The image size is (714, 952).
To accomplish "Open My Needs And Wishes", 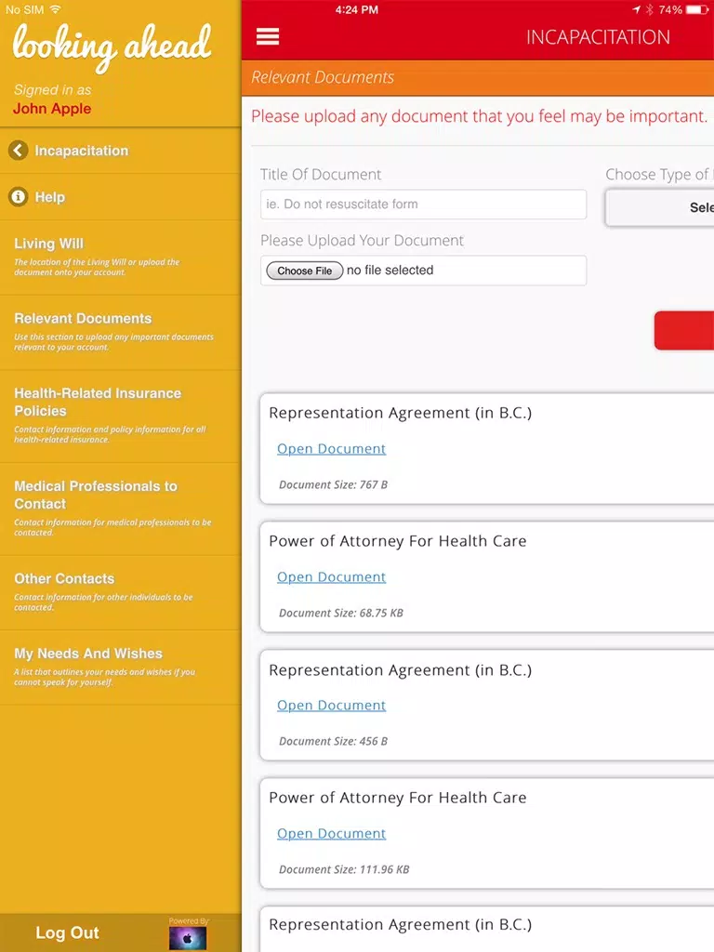I will (121, 668).
